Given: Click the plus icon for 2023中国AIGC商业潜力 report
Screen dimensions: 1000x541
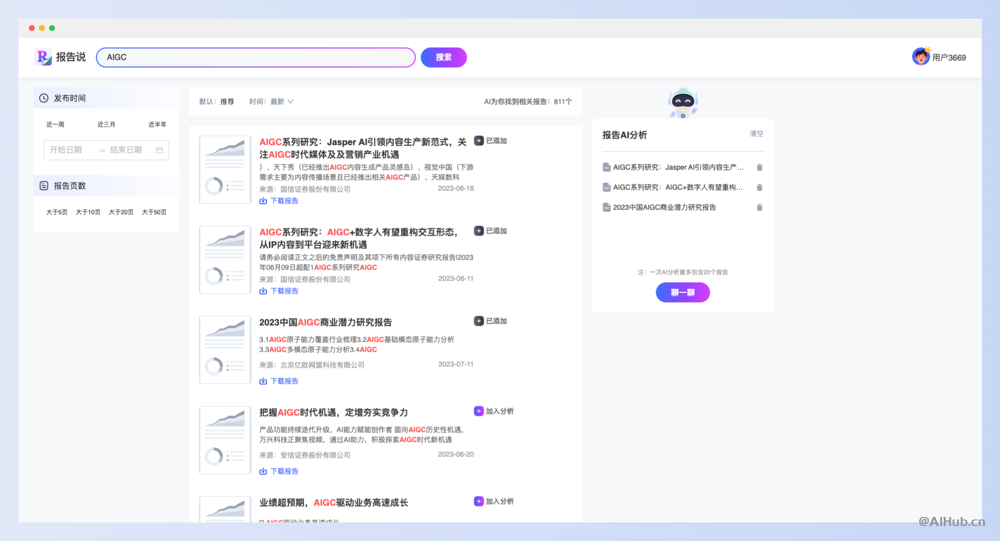Looking at the screenshot, I should click(x=479, y=321).
